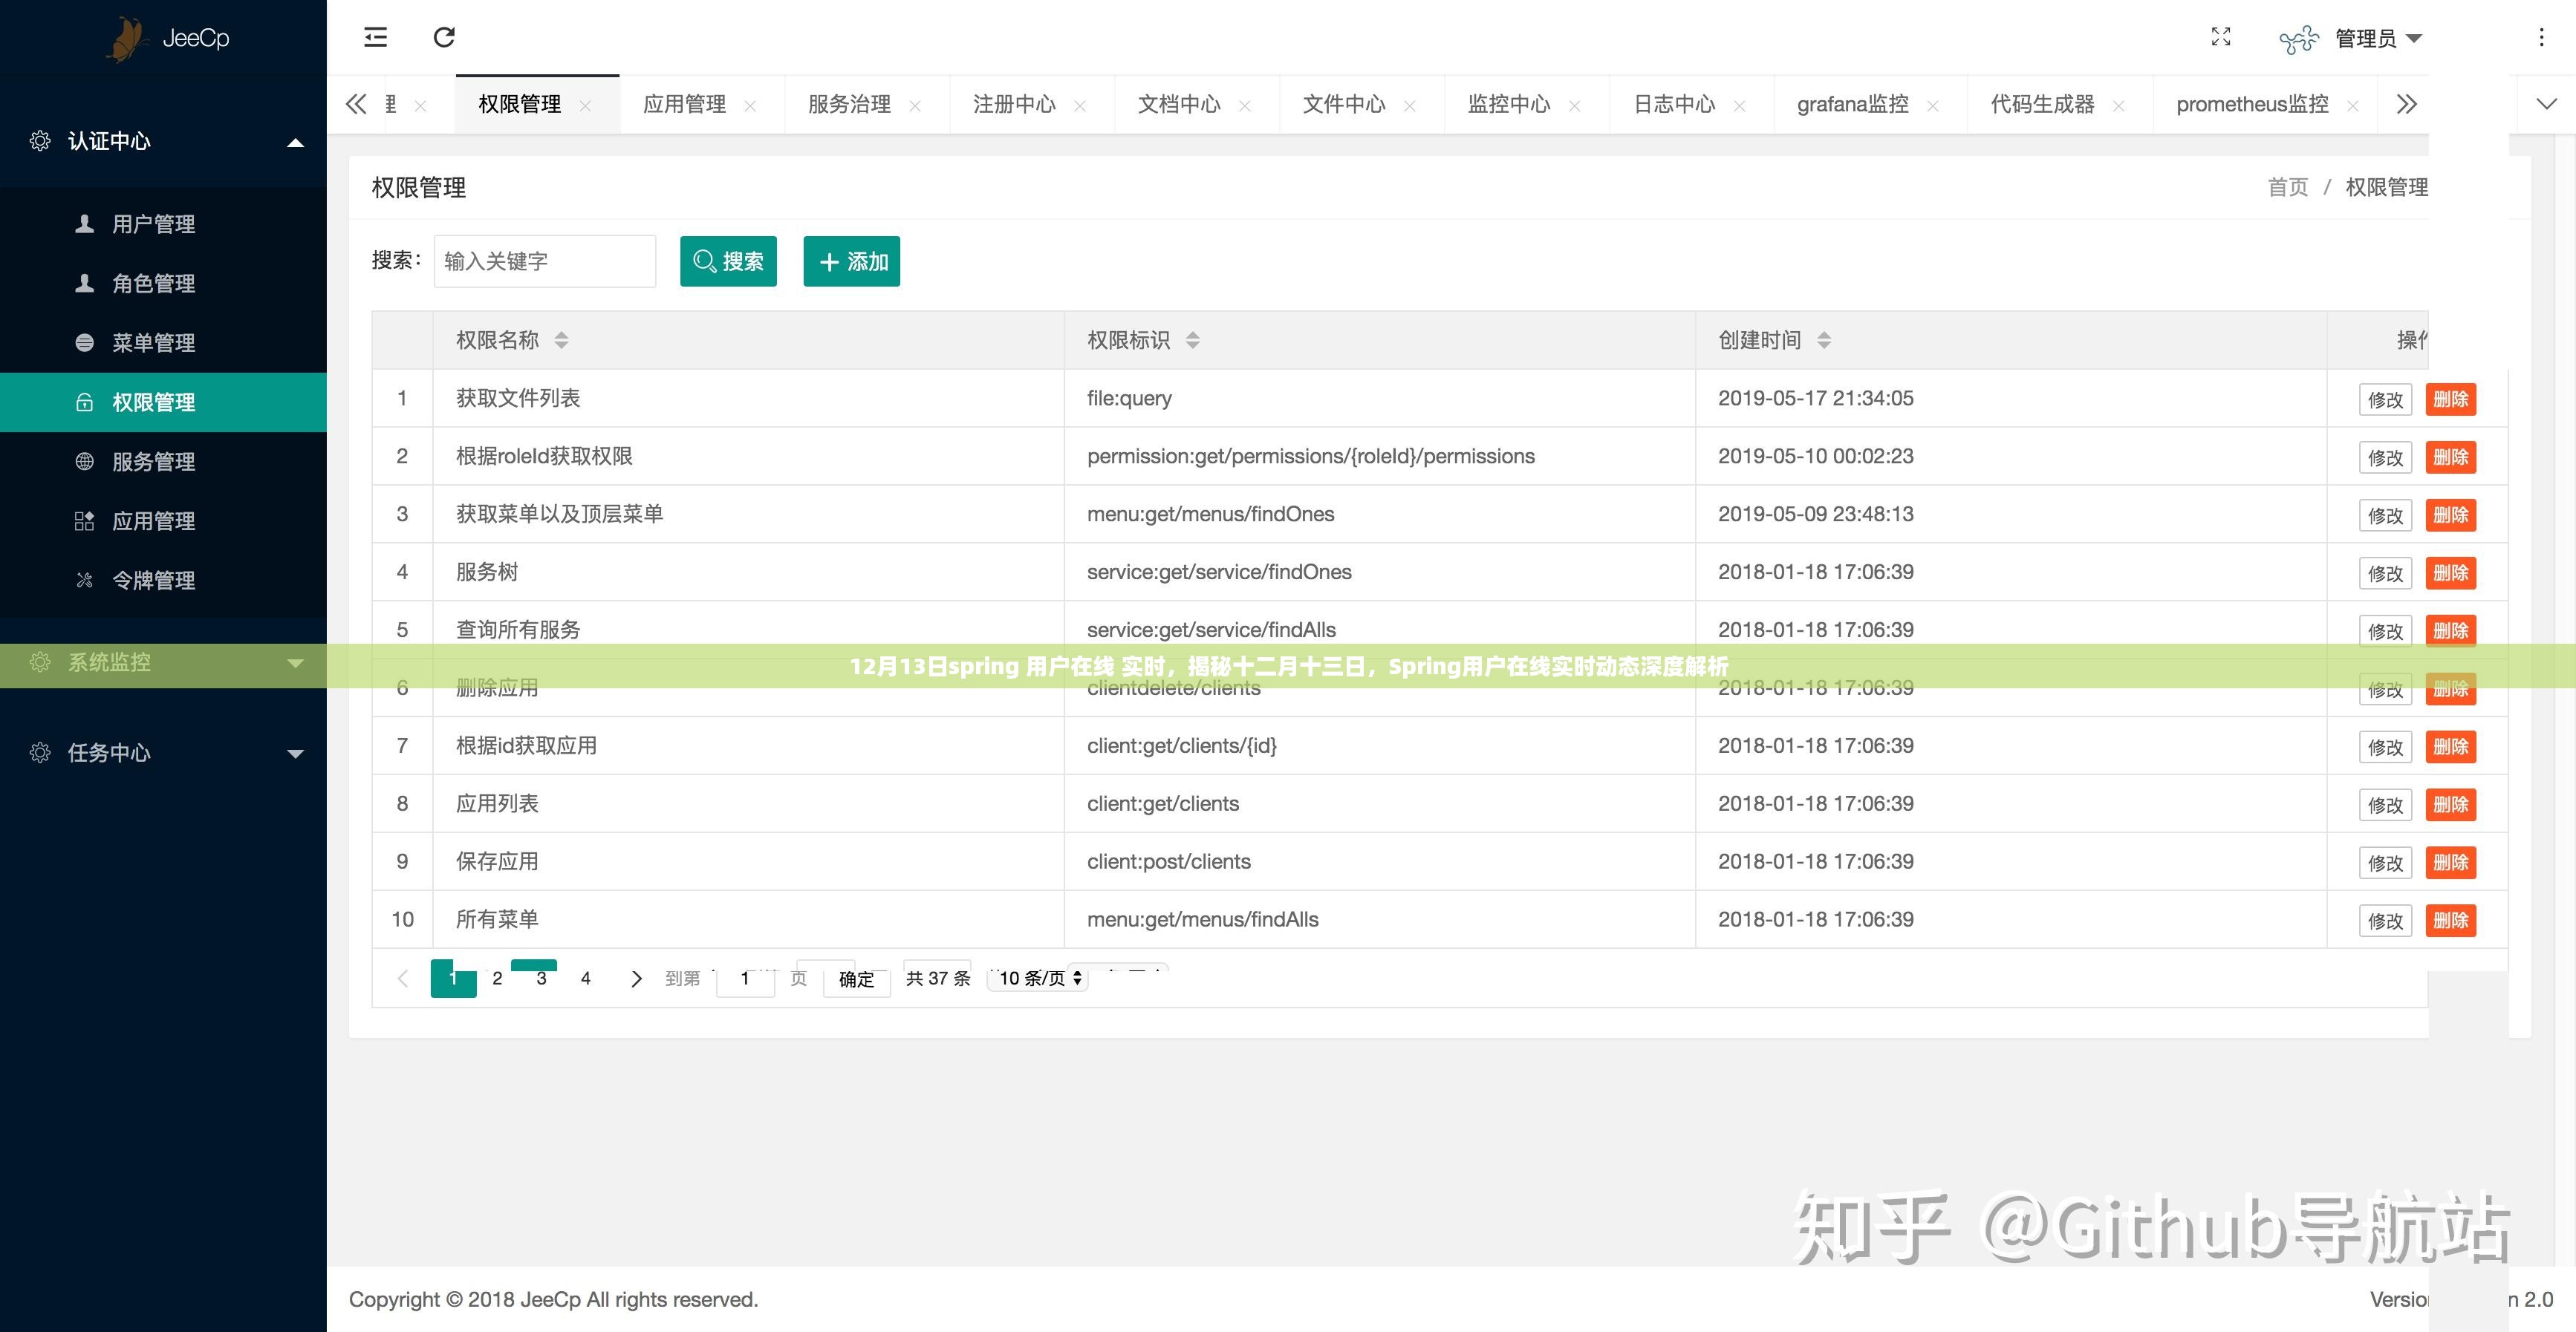Go to next page arrow in pagination
Image resolution: width=2576 pixels, height=1332 pixels.
tap(636, 979)
